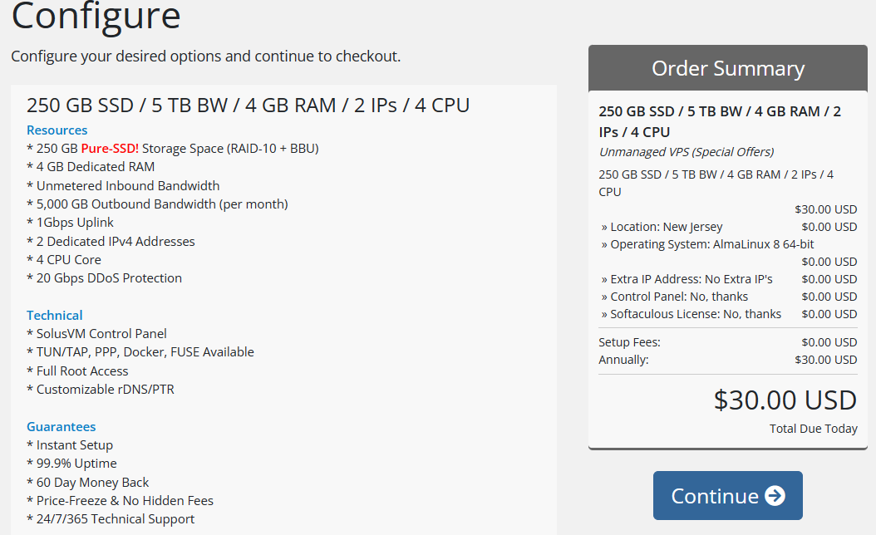Click the Setup Fees: $0.00 USD line
The height and width of the screenshot is (535, 876).
point(727,341)
